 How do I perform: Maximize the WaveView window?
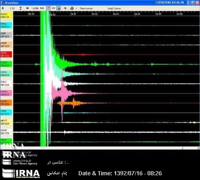click(193, 3)
